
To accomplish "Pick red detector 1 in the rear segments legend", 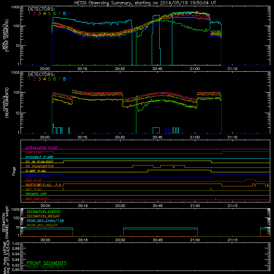I will pos(29,79).
